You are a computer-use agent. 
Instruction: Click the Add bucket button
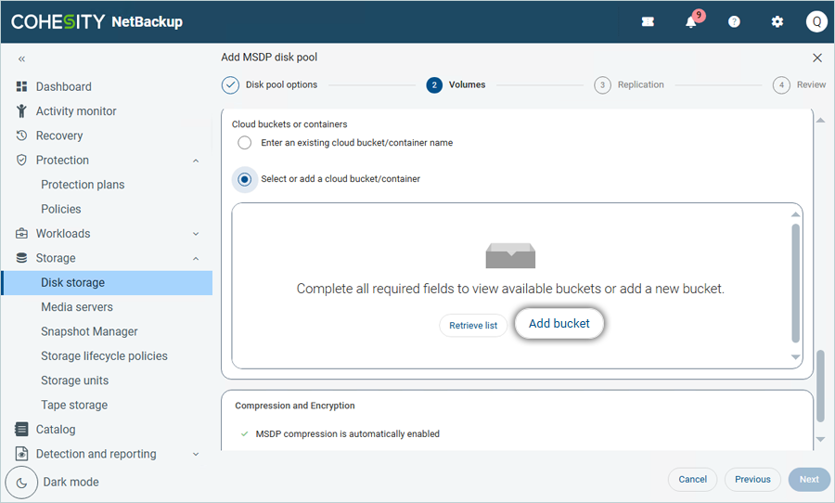[x=559, y=324]
